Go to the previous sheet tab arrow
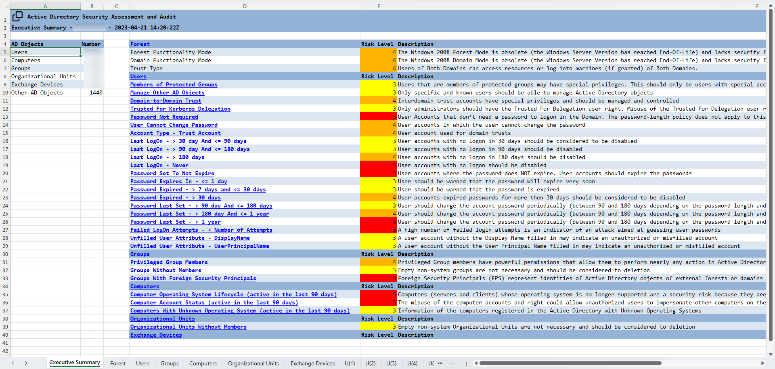Screen dimensions: 775x369 [x=13, y=363]
